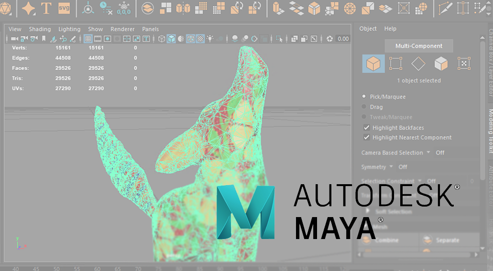Viewport: 493px width, 271px height.
Task: Select the Super Shape star icon on shelf
Action: [28, 8]
